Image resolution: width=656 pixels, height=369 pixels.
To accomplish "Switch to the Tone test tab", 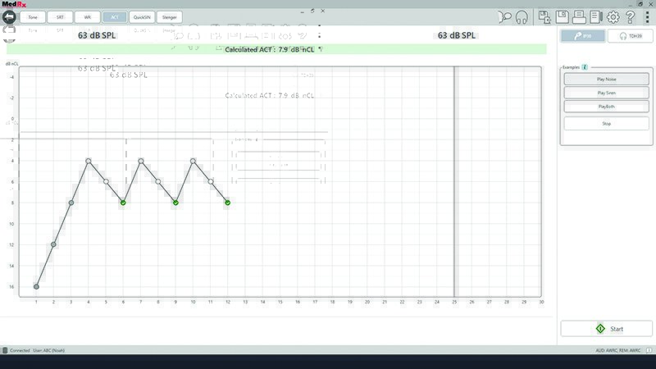I will 33,17.
